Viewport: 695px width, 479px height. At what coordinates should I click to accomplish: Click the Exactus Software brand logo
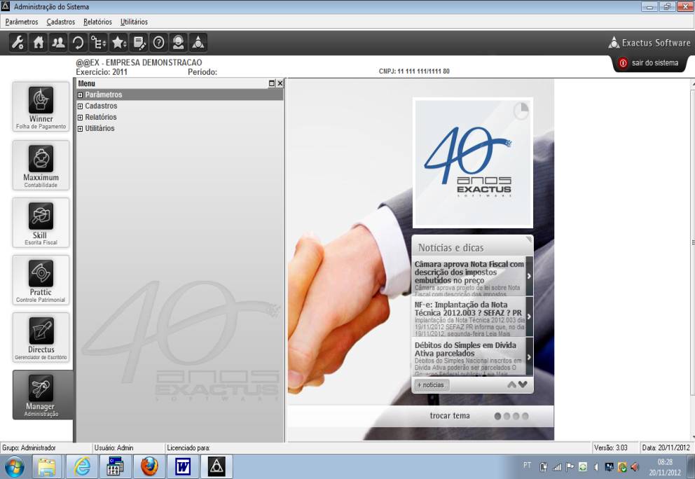pyautogui.click(x=649, y=43)
